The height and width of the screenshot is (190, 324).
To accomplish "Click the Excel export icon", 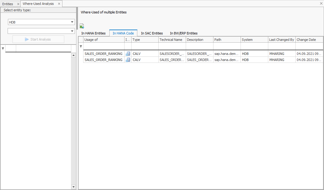I will click(x=81, y=26).
